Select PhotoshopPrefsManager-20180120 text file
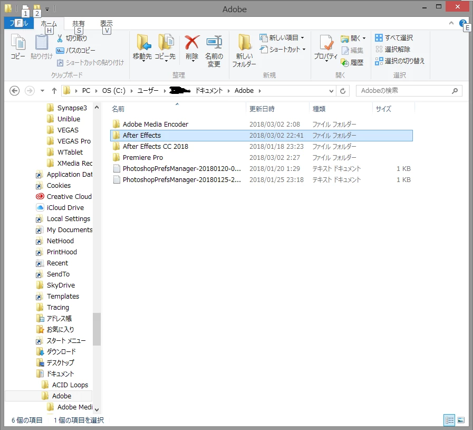The width and height of the screenshot is (473, 430). (x=262, y=169)
